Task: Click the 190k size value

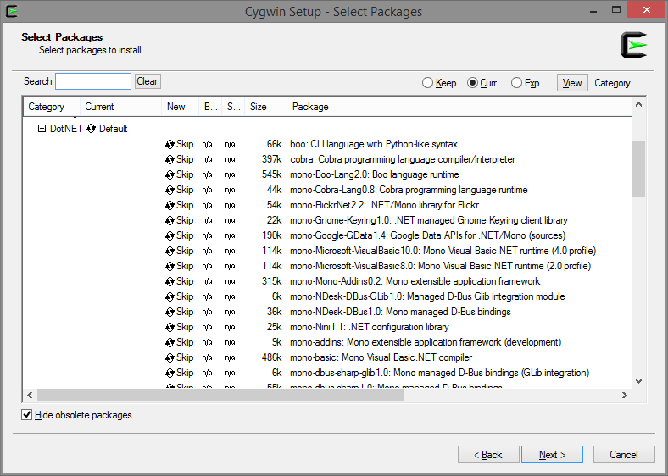Action: point(272,235)
